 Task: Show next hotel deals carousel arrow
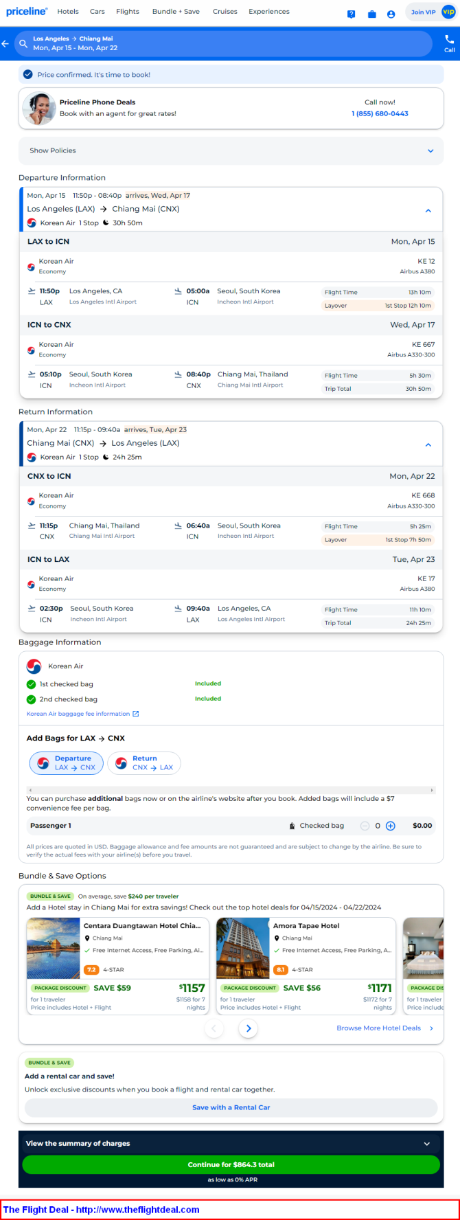[x=249, y=1028]
